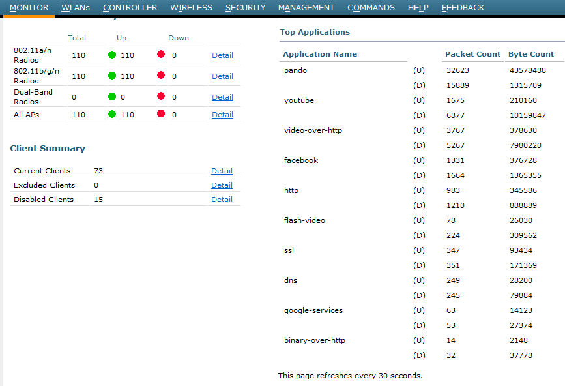Screen dimensions: 565x386
Task: Click red Down indicator for All APs
Action: (x=161, y=114)
